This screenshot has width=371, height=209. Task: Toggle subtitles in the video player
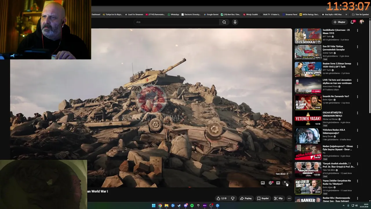tap(263, 183)
